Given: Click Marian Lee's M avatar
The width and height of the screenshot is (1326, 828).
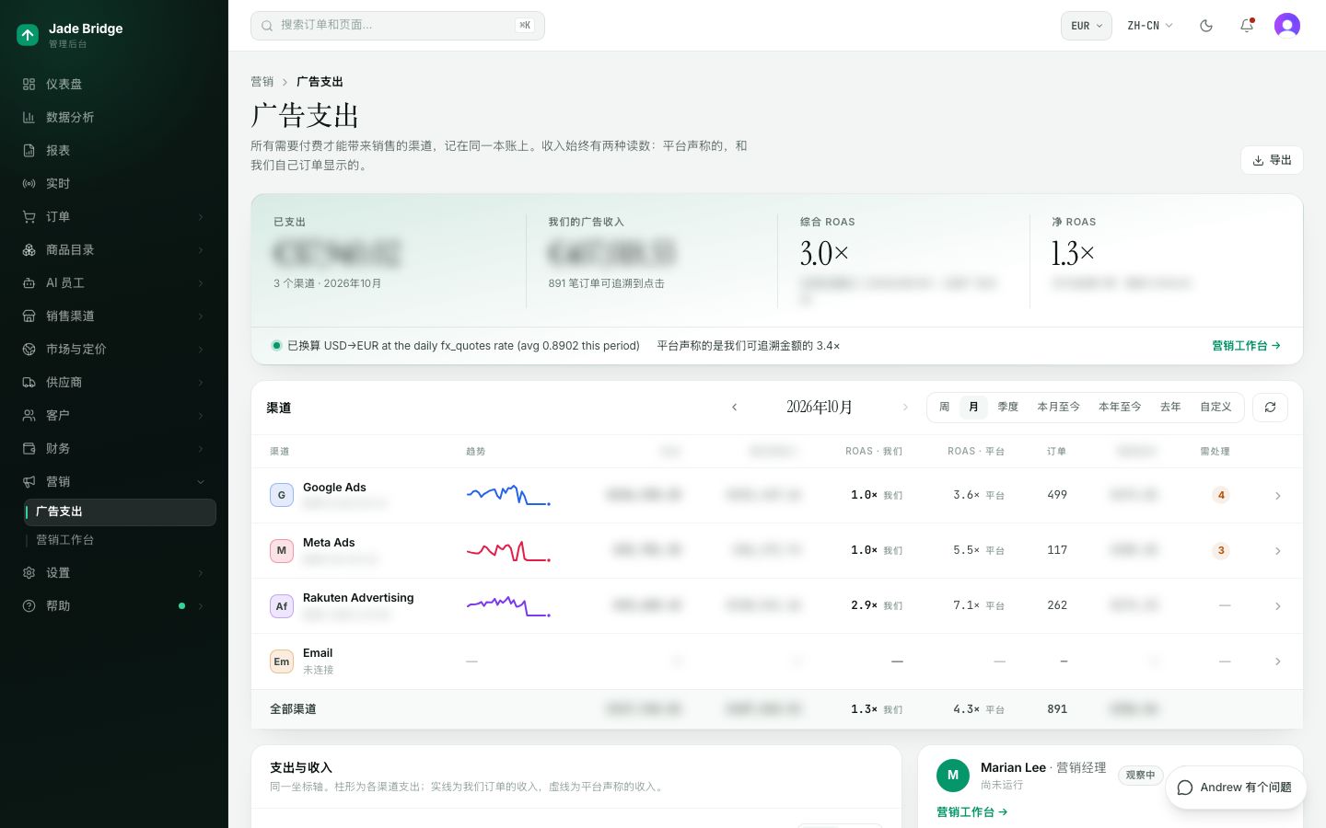Looking at the screenshot, I should pos(953,775).
